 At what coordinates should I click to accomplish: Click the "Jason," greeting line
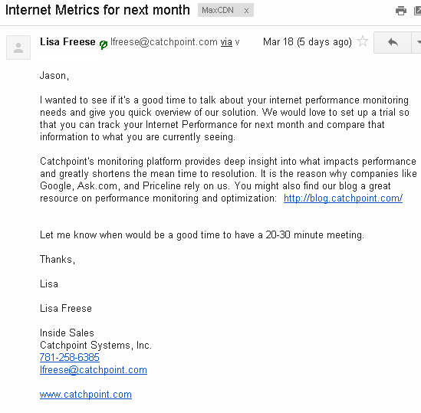tap(54, 76)
